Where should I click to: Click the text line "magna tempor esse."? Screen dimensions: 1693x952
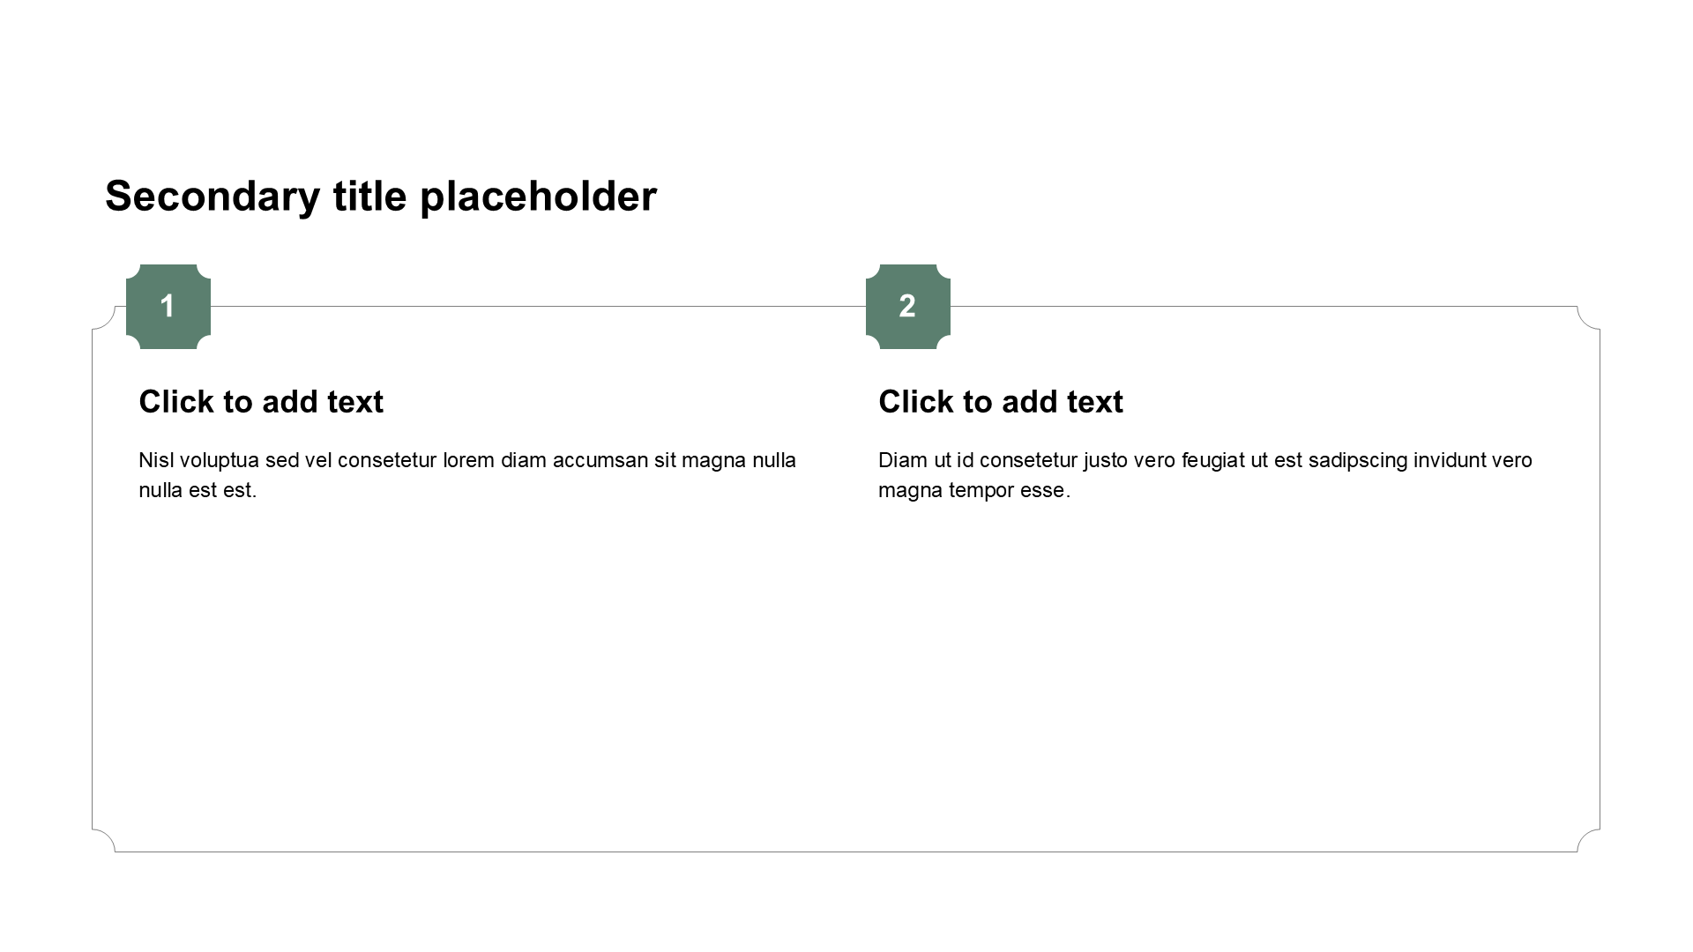pyautogui.click(x=974, y=490)
